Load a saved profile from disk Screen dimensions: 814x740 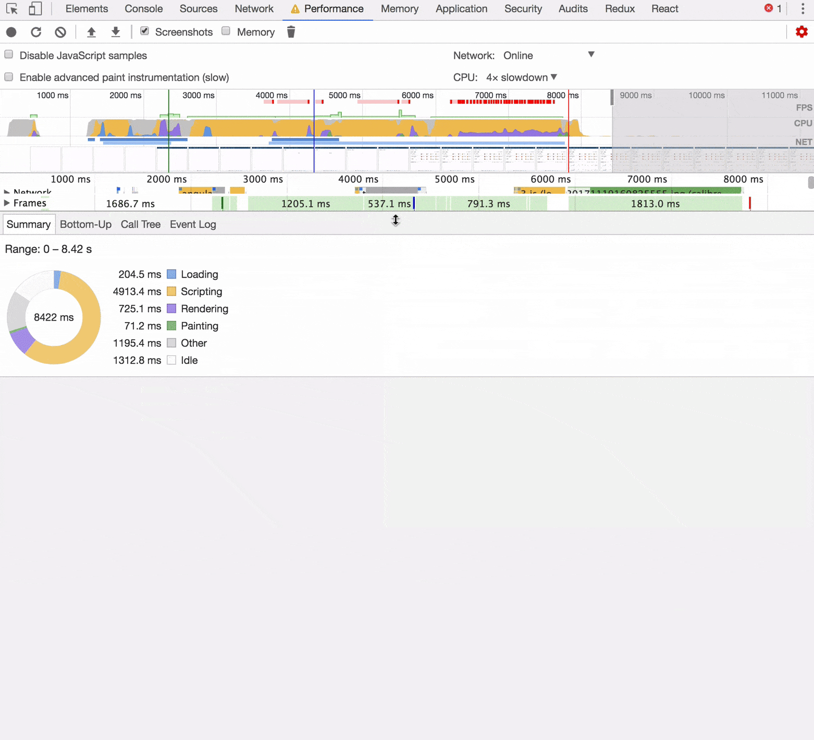click(91, 32)
